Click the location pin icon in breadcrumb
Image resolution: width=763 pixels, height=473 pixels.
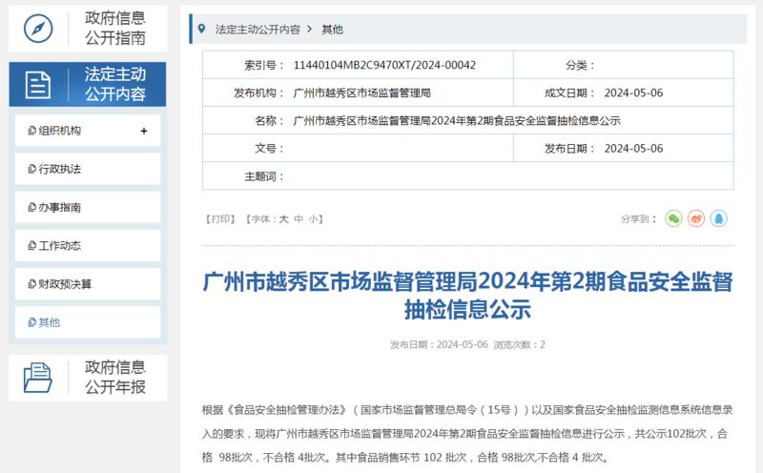click(201, 30)
